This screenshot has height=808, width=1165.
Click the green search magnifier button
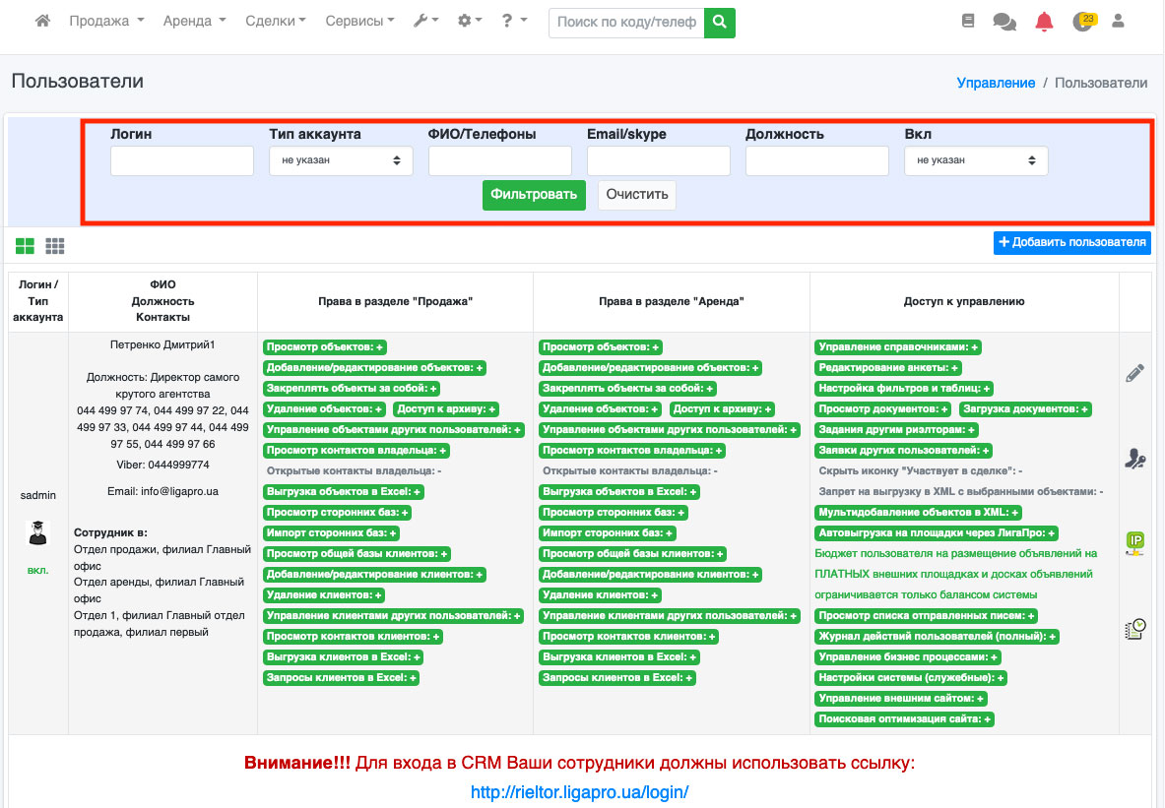tap(720, 22)
